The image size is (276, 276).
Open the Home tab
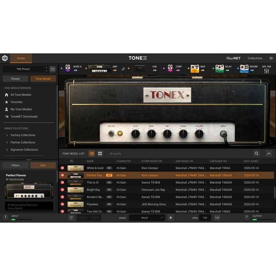point(21,58)
